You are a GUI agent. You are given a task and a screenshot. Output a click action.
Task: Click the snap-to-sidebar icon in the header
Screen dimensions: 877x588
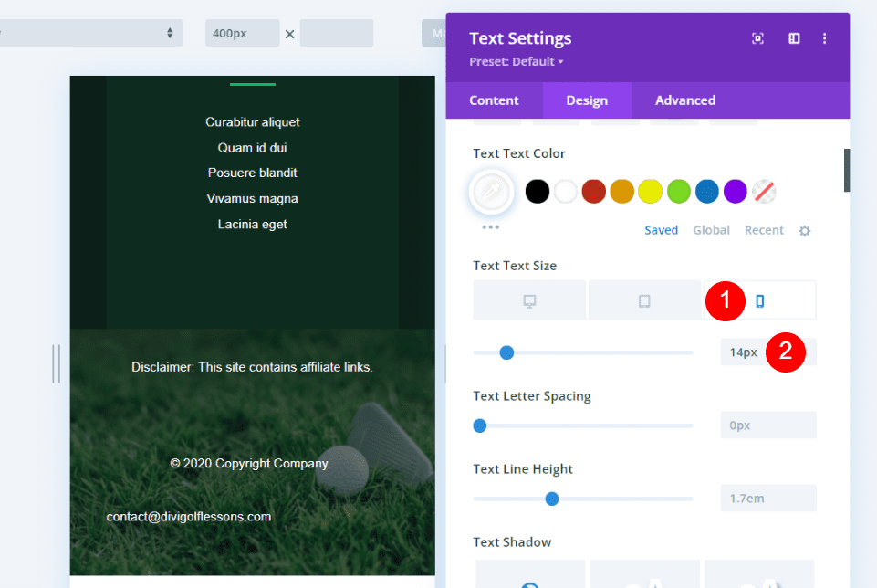click(793, 38)
